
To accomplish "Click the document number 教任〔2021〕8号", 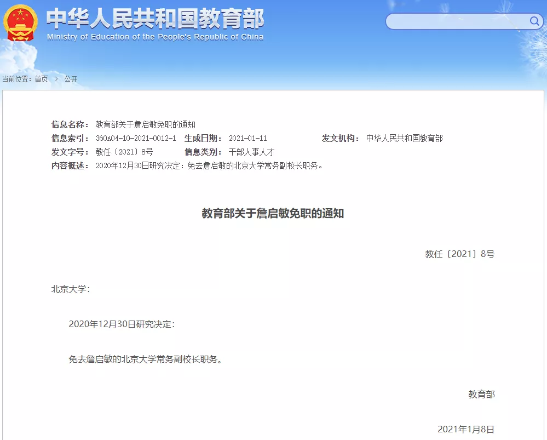I will pos(460,253).
